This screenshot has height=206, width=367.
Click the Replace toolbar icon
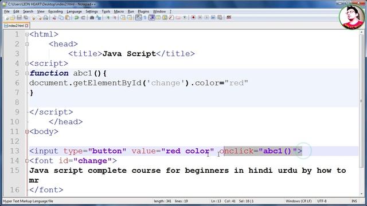pos(99,18)
